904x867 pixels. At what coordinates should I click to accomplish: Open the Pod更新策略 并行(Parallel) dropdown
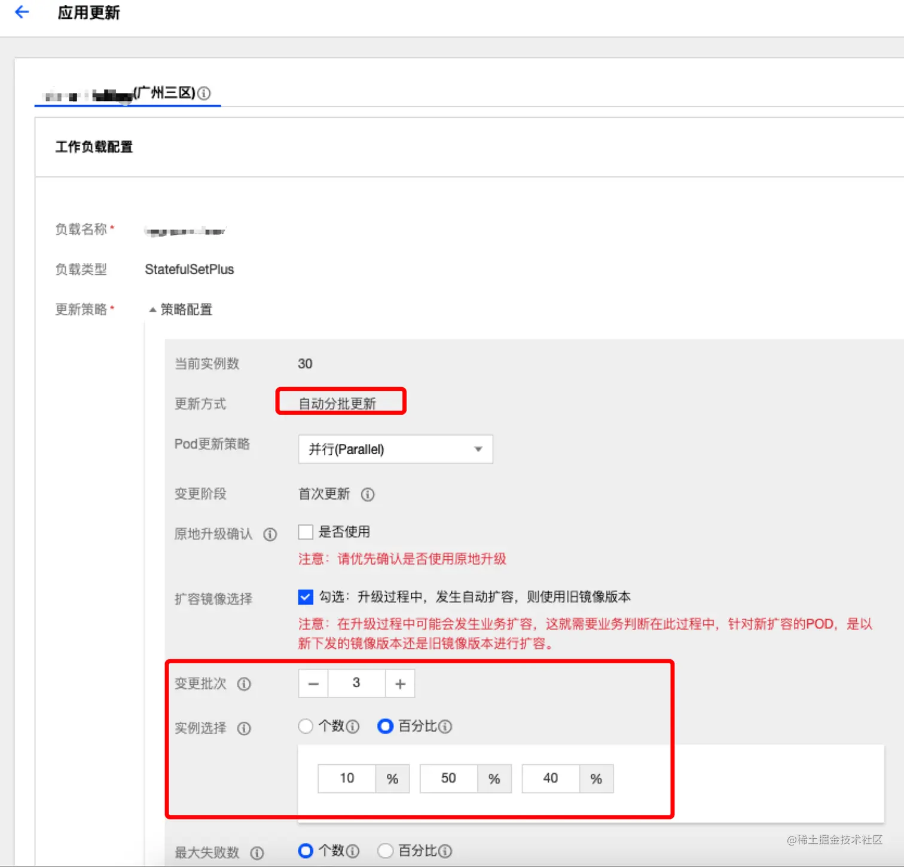(396, 449)
